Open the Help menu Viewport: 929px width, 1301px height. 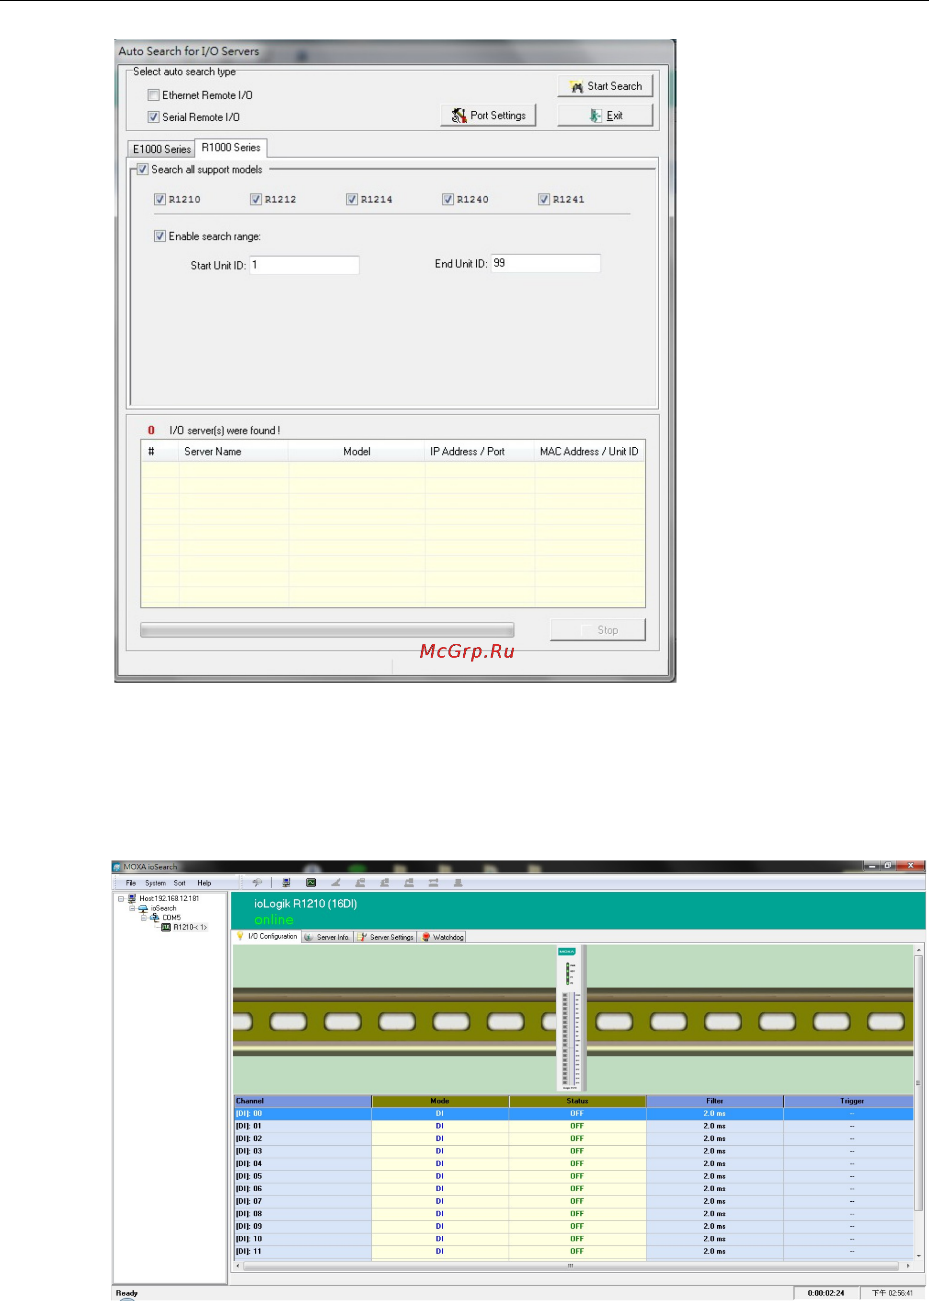[x=204, y=883]
